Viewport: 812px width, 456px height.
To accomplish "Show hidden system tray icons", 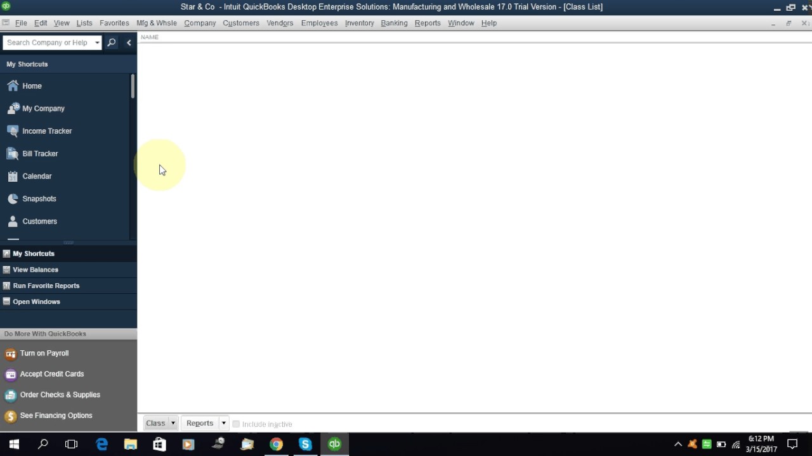I will click(x=678, y=445).
